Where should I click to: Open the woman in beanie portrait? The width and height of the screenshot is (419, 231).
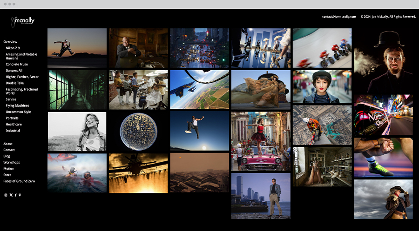point(322,86)
